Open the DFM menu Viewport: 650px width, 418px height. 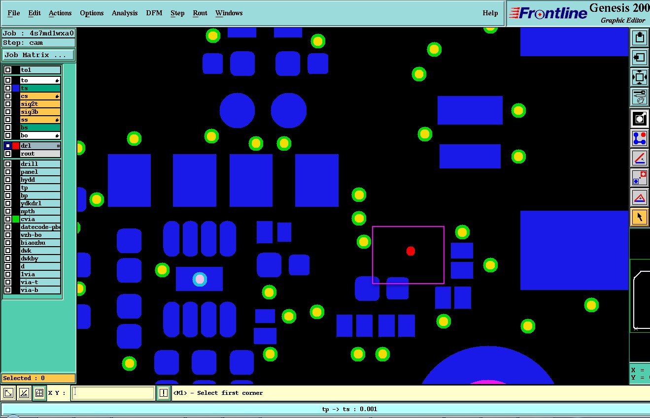[x=154, y=13]
